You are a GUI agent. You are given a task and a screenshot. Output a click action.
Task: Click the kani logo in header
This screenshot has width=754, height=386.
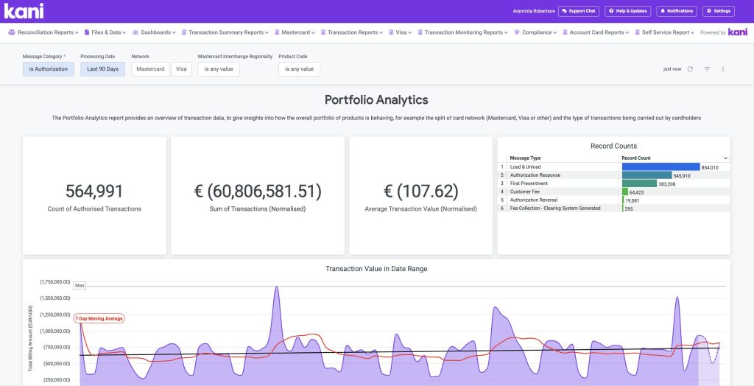click(24, 11)
